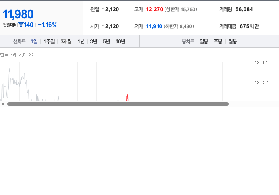Select the 1주일 line chart tab
The width and height of the screenshot is (279, 195).
[x=49, y=41]
